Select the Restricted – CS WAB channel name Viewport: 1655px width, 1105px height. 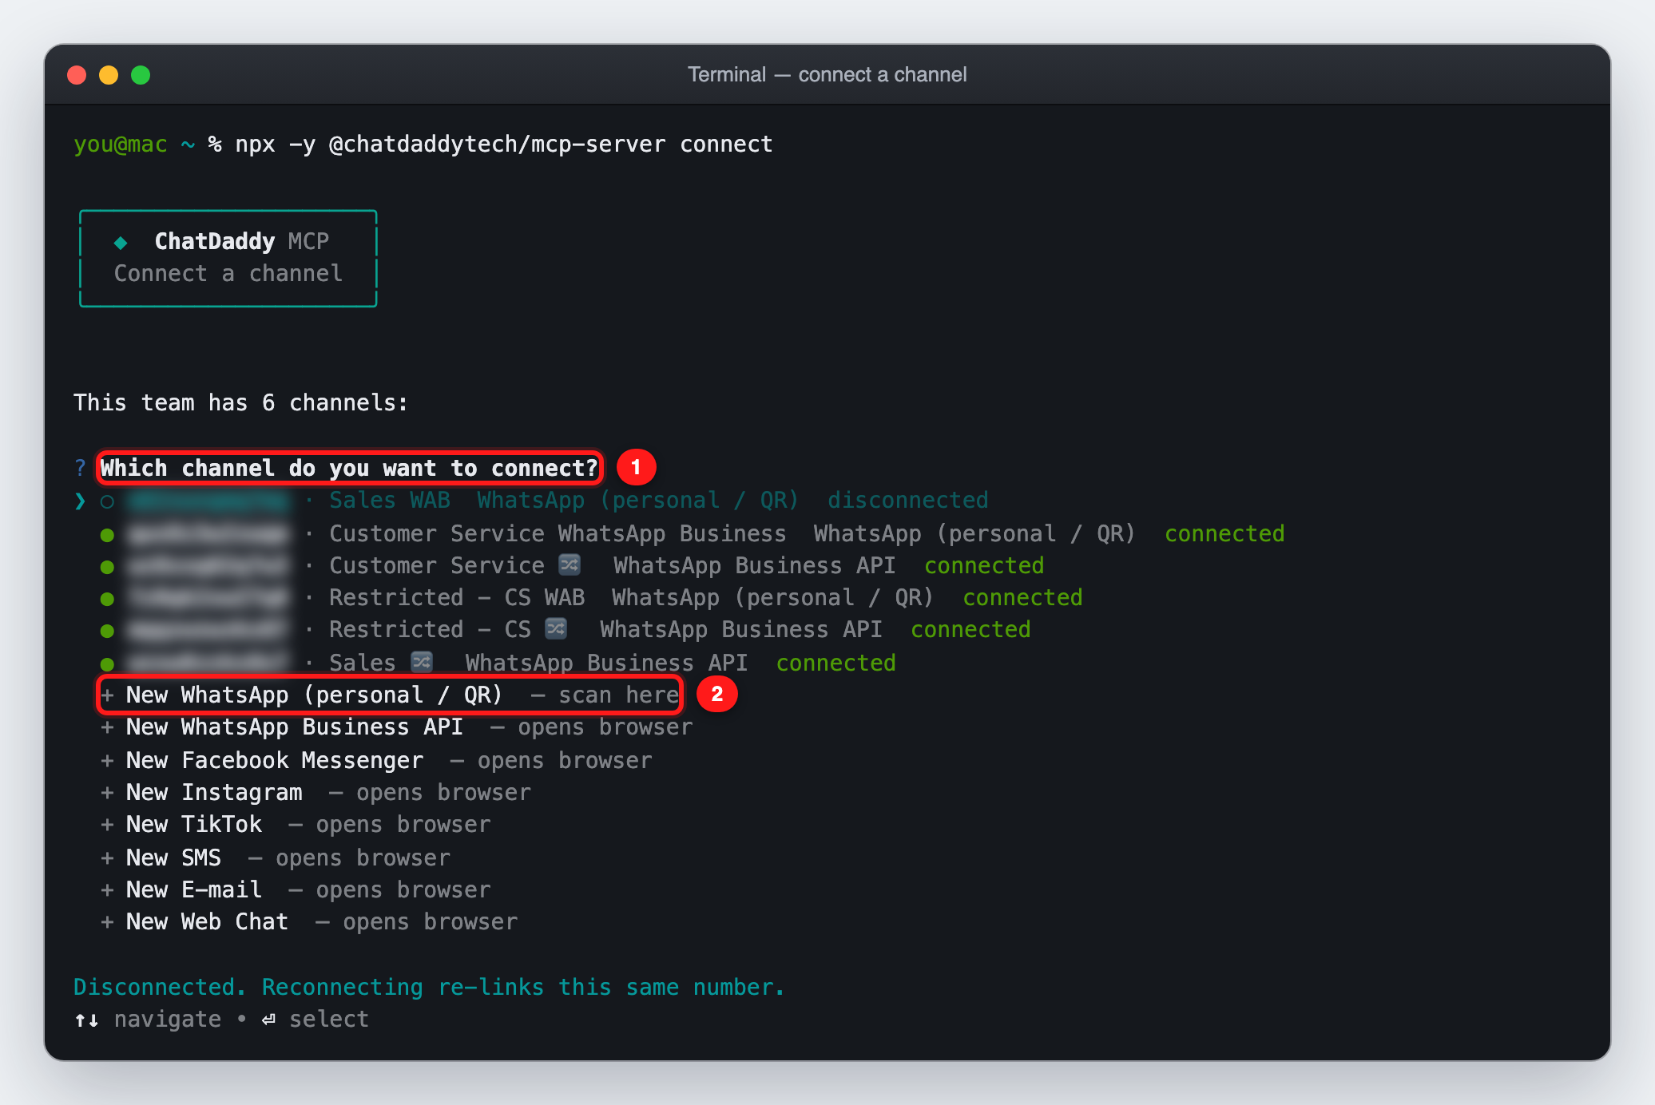pyautogui.click(x=457, y=597)
